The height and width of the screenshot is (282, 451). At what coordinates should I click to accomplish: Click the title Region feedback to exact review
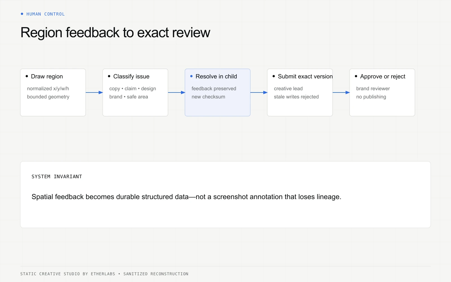pyautogui.click(x=115, y=32)
